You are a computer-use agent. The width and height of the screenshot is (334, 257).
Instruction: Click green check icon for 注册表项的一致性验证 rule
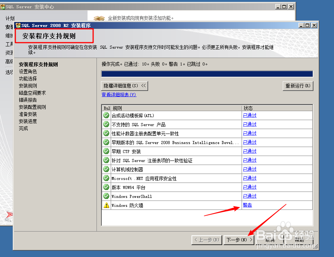[x=106, y=160]
